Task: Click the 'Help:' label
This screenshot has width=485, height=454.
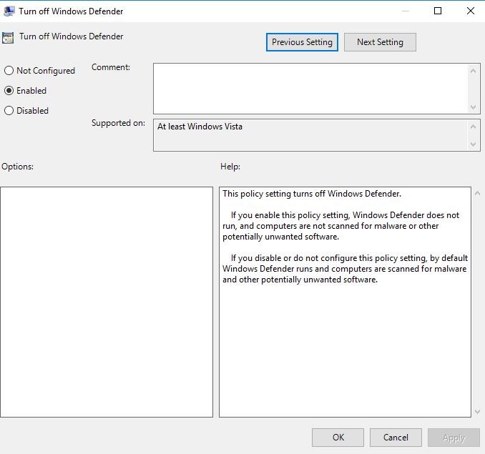Action: pos(230,167)
